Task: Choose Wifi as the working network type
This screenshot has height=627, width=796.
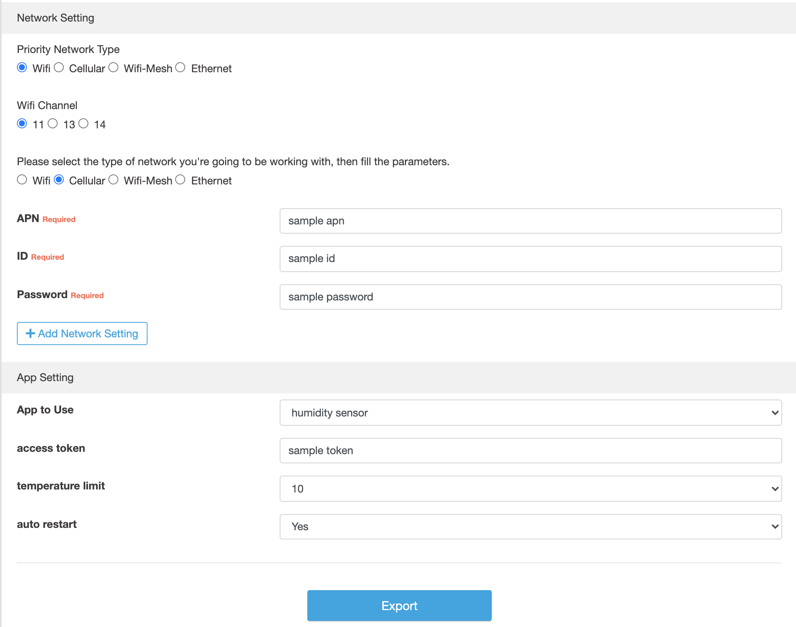Action: [22, 180]
